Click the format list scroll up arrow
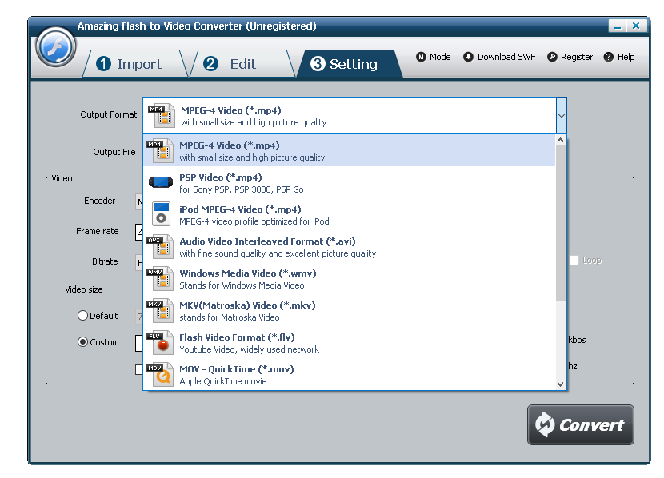 [561, 140]
